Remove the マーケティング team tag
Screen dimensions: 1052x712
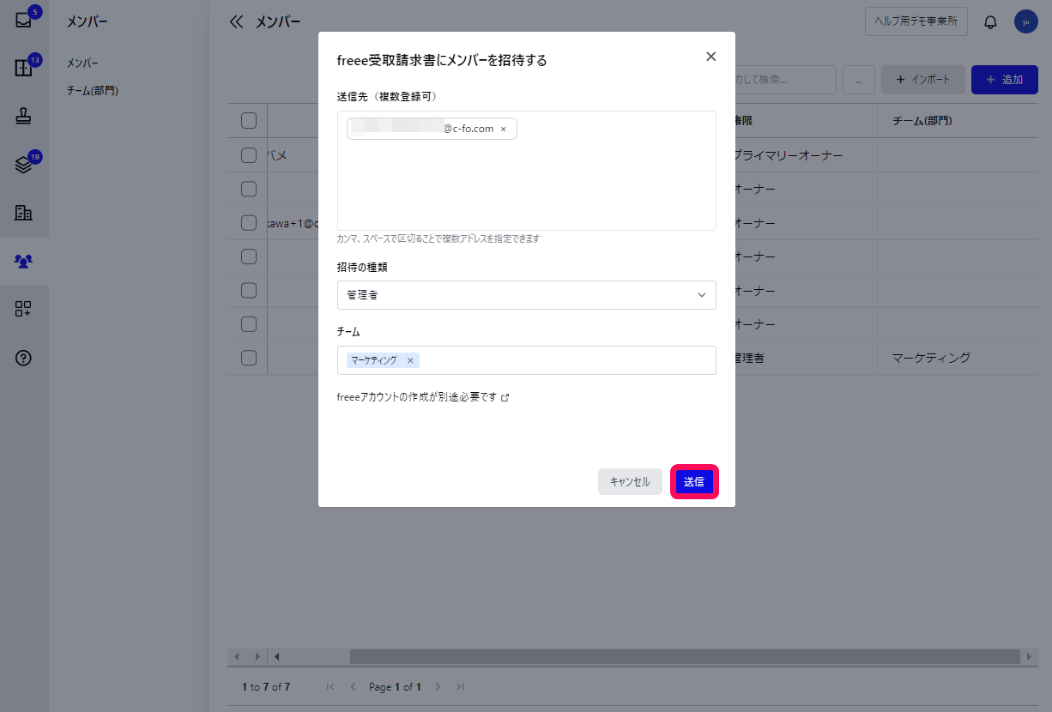(410, 360)
